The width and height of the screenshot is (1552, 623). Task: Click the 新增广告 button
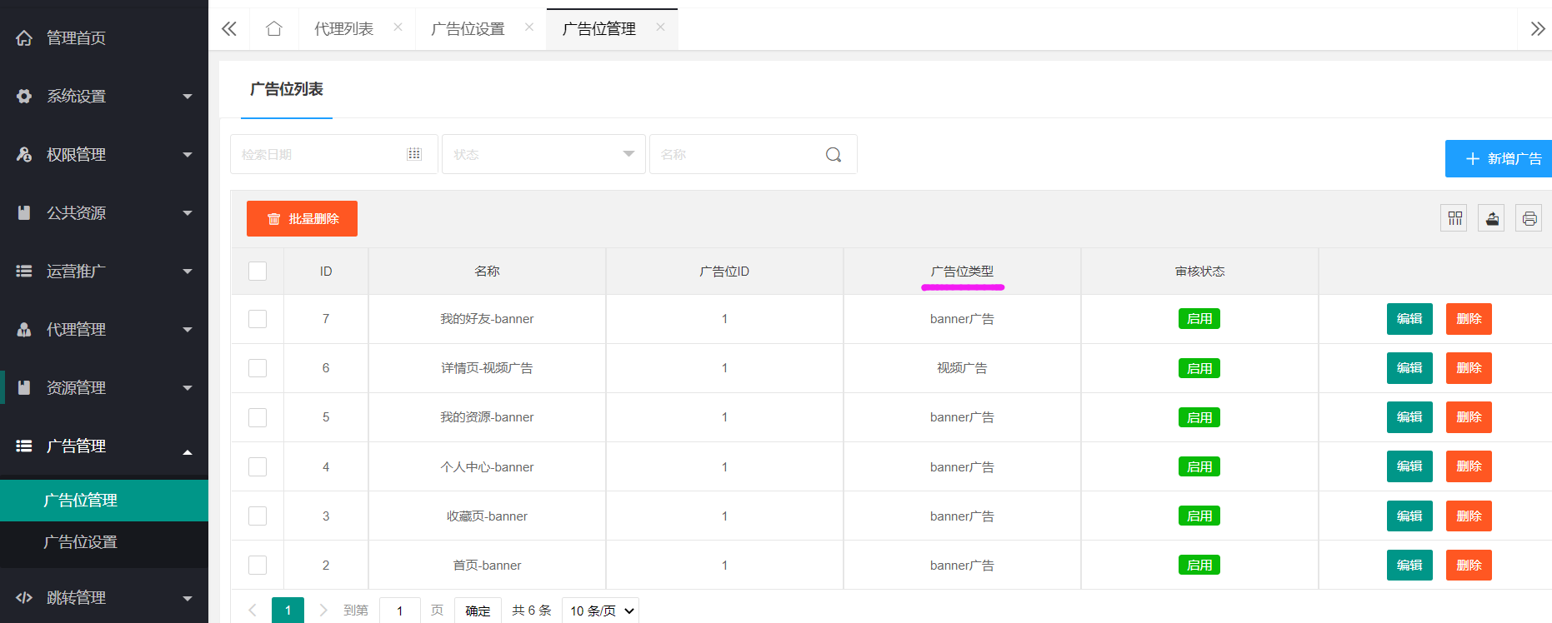(x=1499, y=158)
